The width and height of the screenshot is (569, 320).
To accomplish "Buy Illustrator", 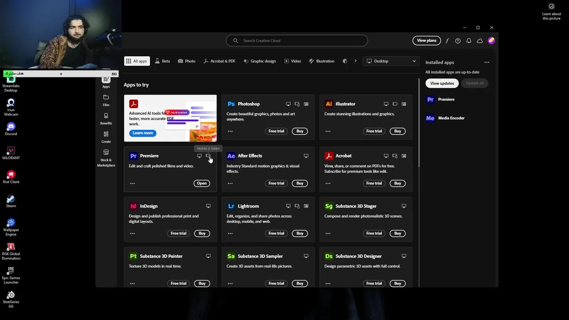I will pyautogui.click(x=397, y=132).
